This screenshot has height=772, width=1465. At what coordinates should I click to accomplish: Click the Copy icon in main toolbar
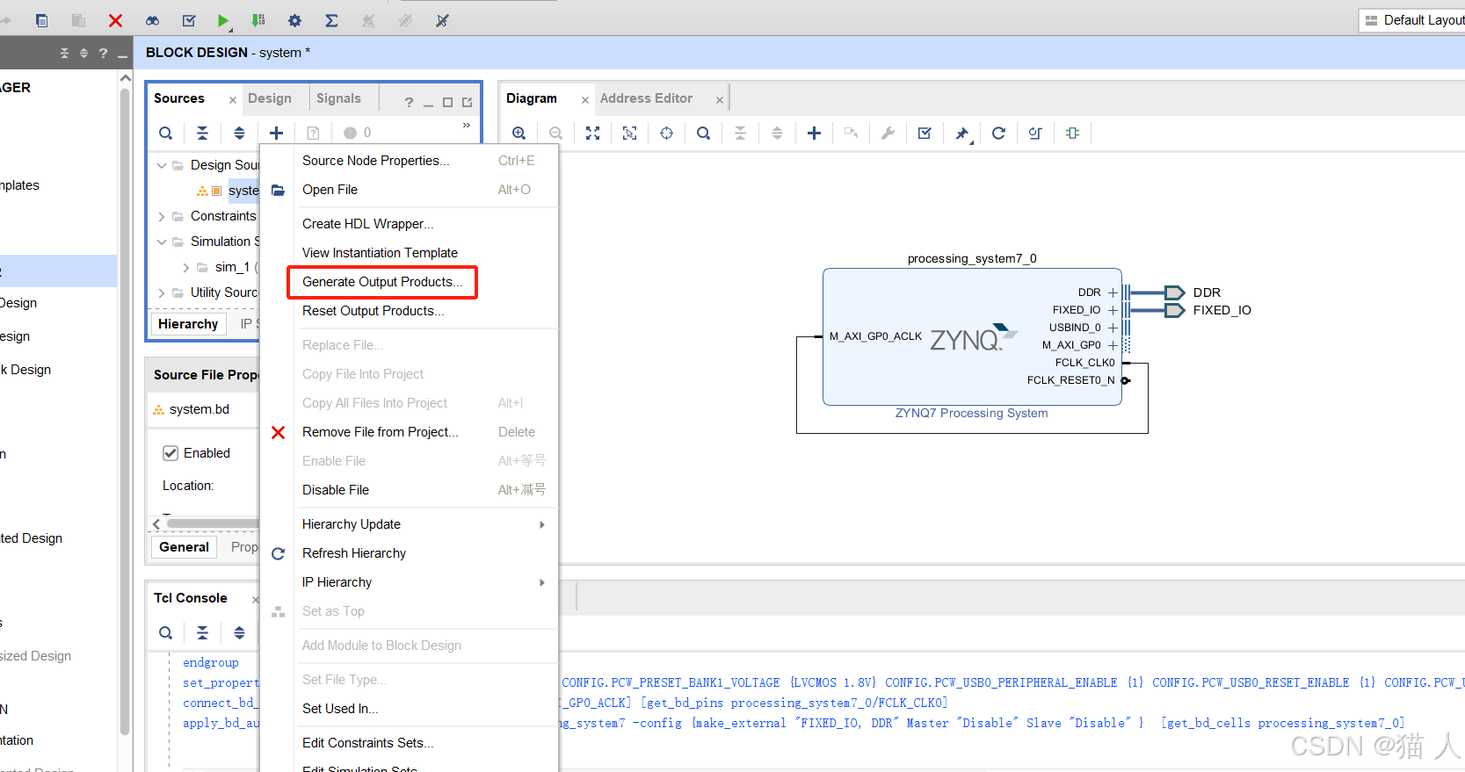pos(41,20)
